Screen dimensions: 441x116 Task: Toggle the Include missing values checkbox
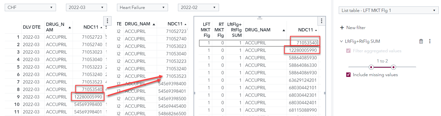click(x=348, y=75)
